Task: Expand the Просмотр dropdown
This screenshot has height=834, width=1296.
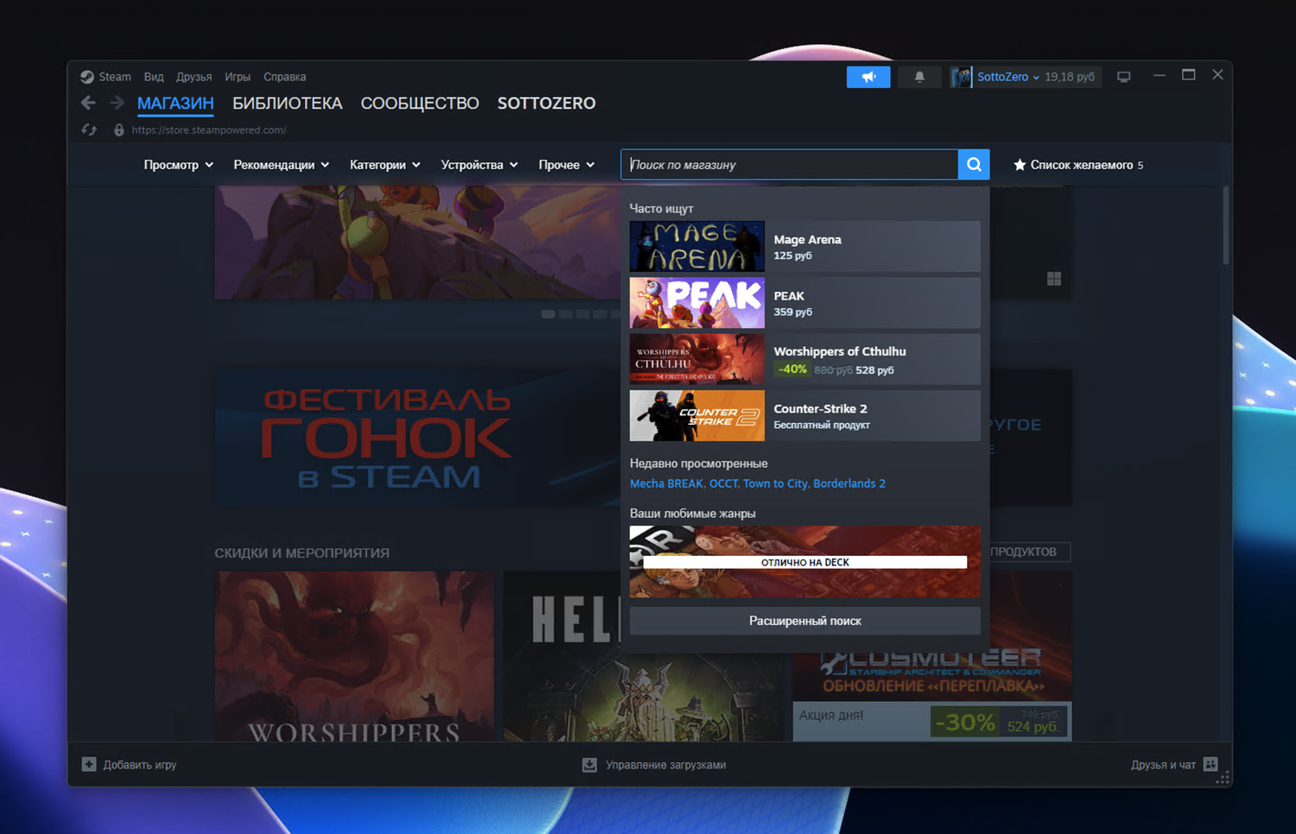Action: click(179, 165)
